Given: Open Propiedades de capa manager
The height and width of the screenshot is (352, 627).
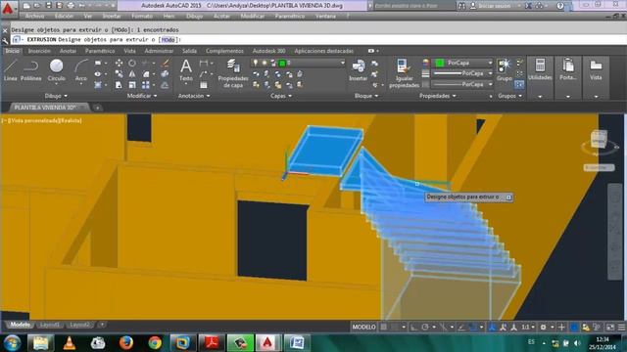Looking at the screenshot, I should point(233,73).
